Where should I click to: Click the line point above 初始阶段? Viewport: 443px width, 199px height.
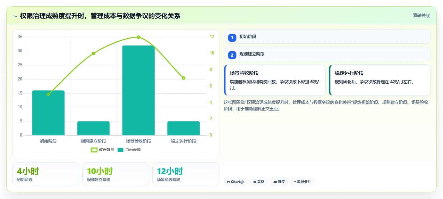(x=48, y=95)
